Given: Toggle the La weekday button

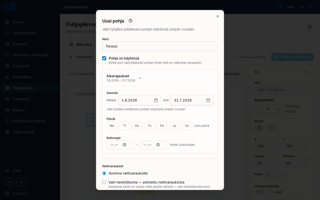Looking at the screenshot, I should [x=174, y=126].
